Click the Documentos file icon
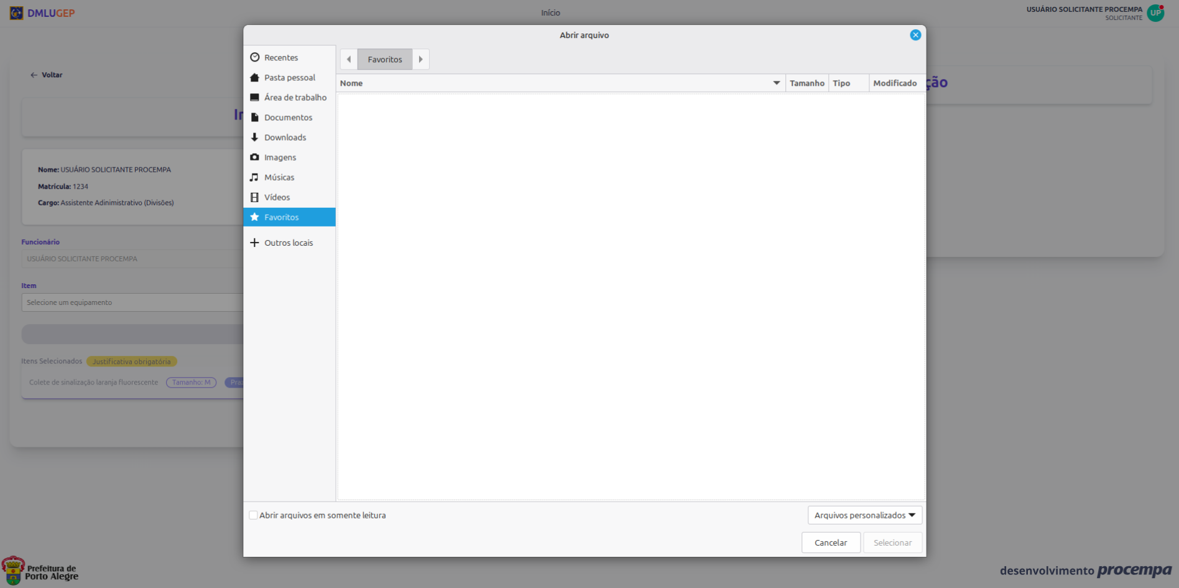This screenshot has width=1179, height=588. pyautogui.click(x=254, y=118)
